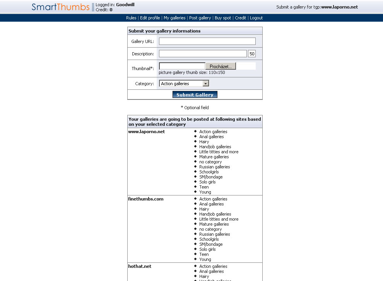Viewport: 383px width, 281px height.
Task: Click the SmartThumbs logo
Action: (x=60, y=7)
